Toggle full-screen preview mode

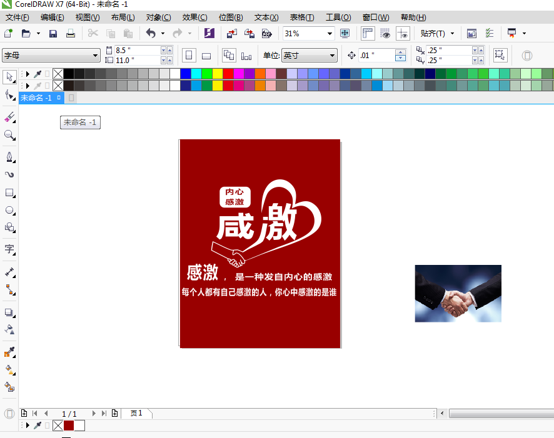pyautogui.click(x=345, y=33)
